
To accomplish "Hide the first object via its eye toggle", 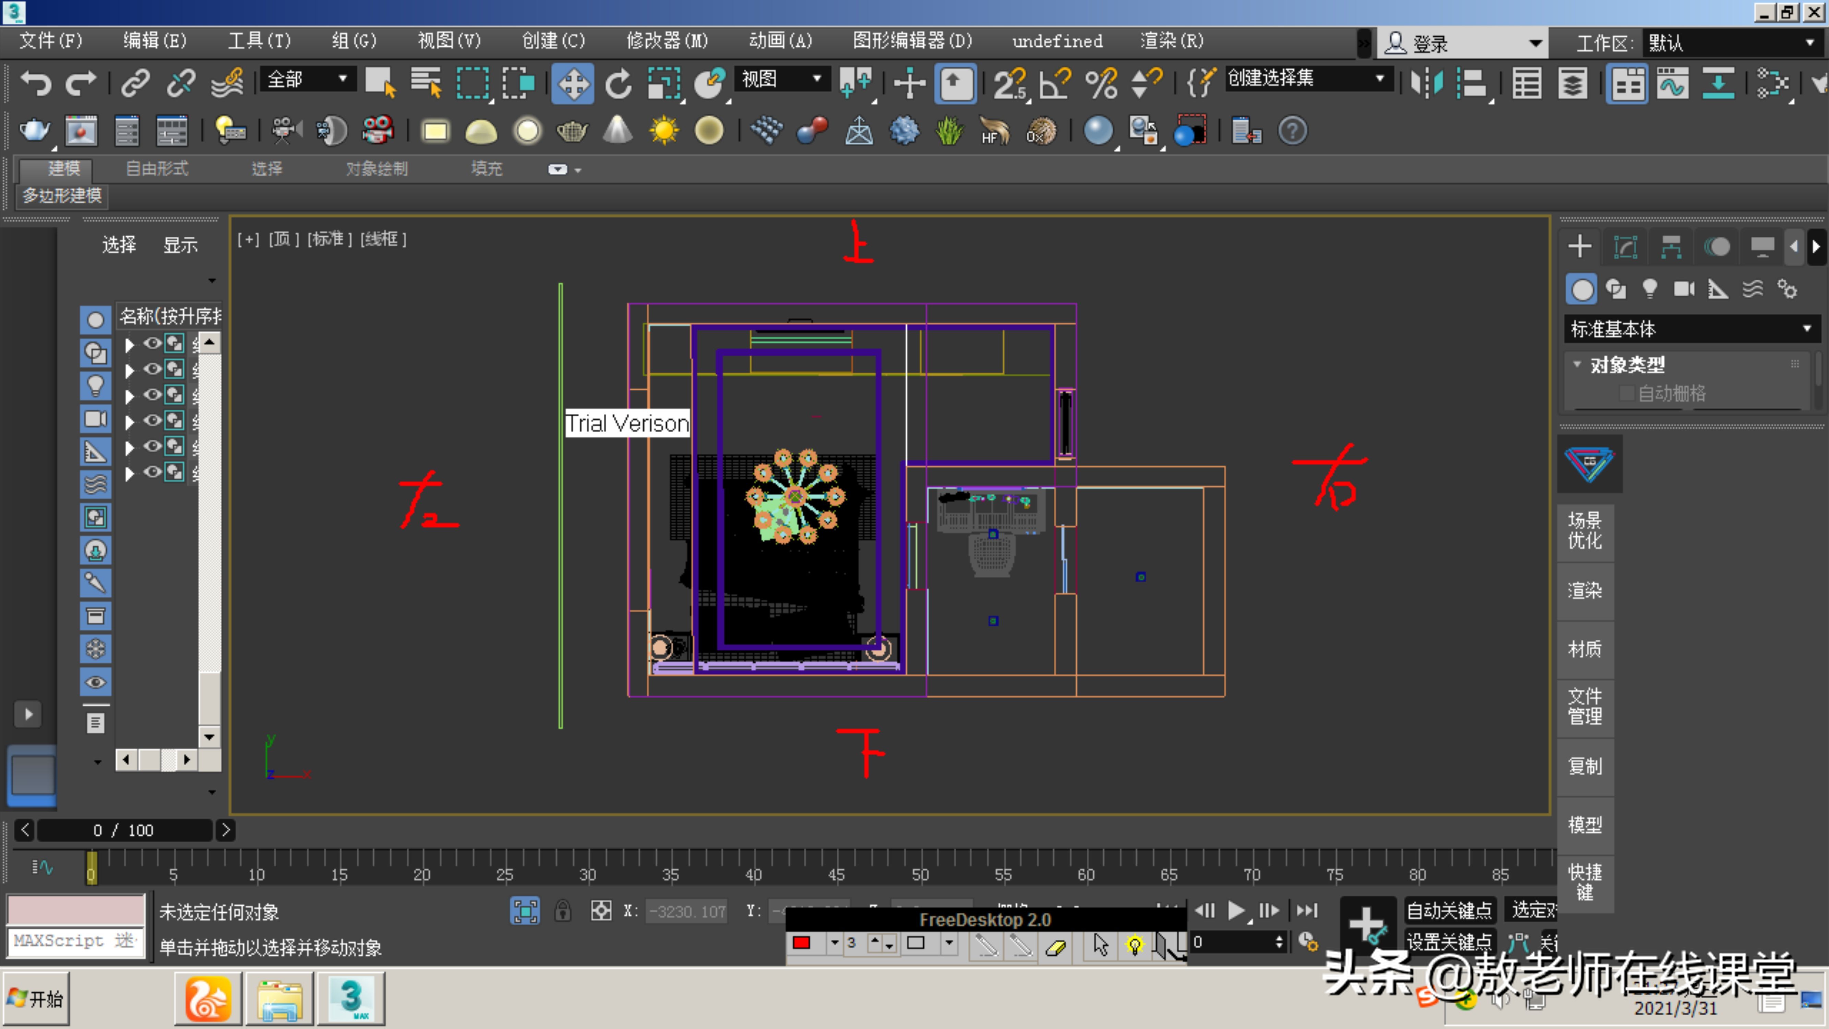I will pos(152,344).
